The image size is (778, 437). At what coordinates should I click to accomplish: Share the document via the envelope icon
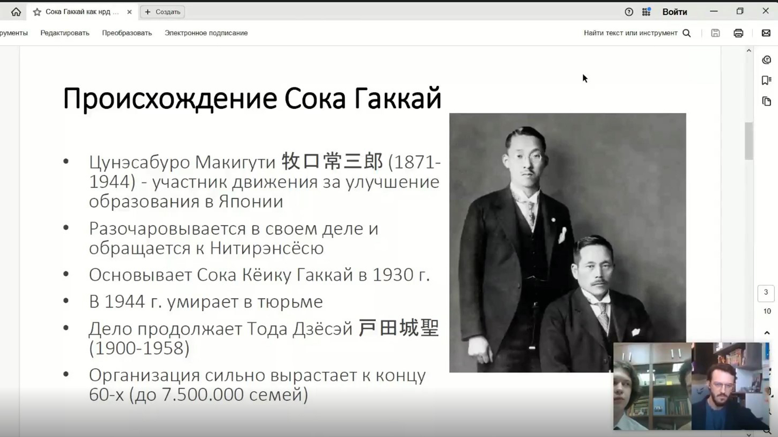[x=766, y=33]
